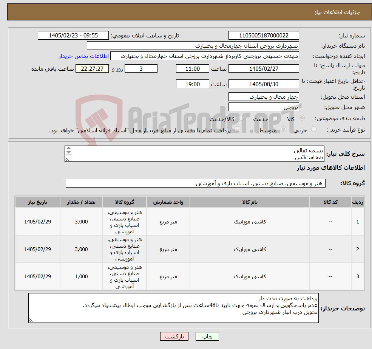Viewport: 372px width, 349px height.
Task: Choose the متوسط purchase type radio
Action: click(283, 129)
